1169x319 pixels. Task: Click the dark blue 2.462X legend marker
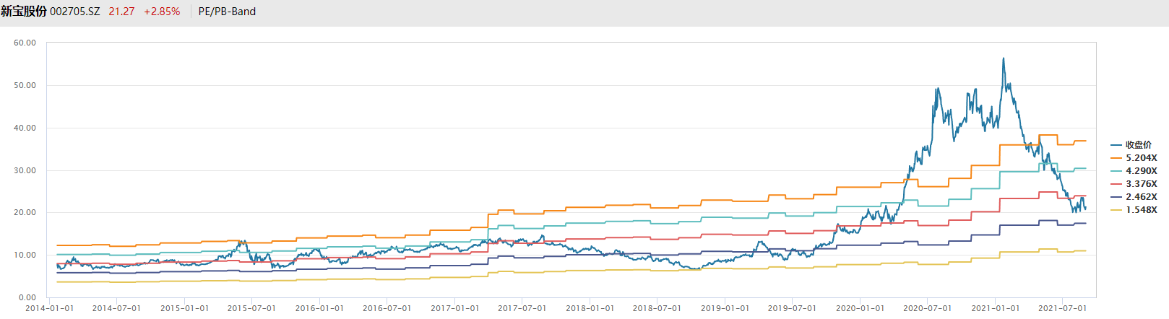pos(1116,197)
